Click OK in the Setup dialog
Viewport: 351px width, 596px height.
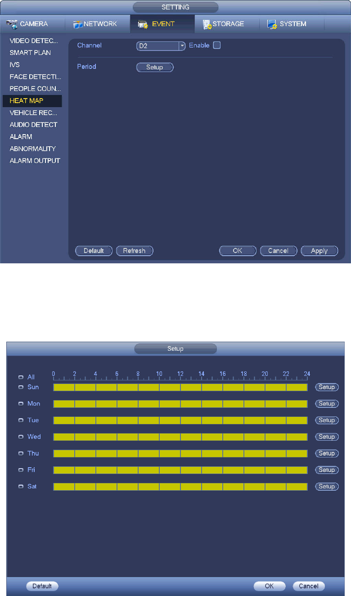pyautogui.click(x=270, y=586)
